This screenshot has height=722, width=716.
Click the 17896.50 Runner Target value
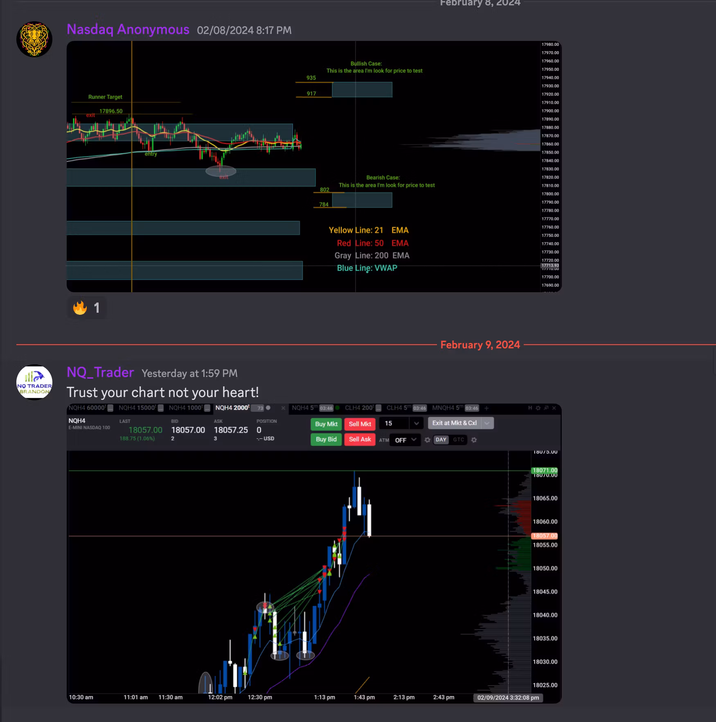point(111,111)
